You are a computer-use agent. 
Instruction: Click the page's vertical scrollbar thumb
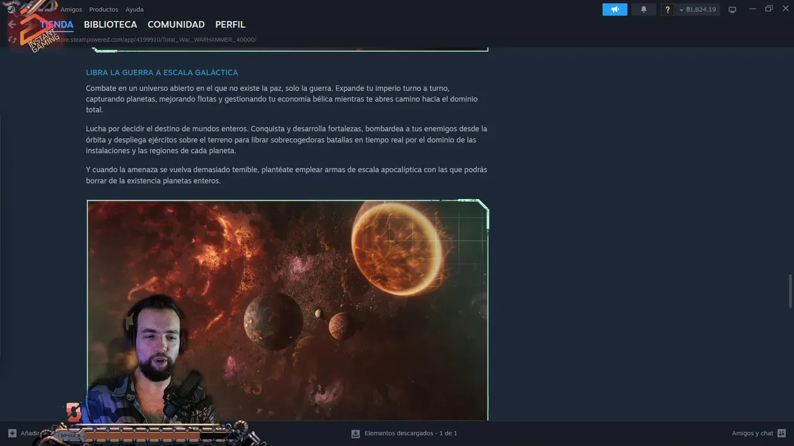click(x=790, y=291)
